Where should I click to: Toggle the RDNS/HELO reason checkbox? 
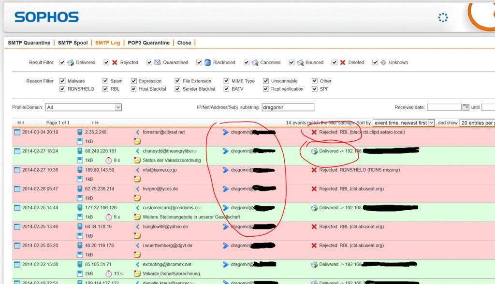point(62,89)
